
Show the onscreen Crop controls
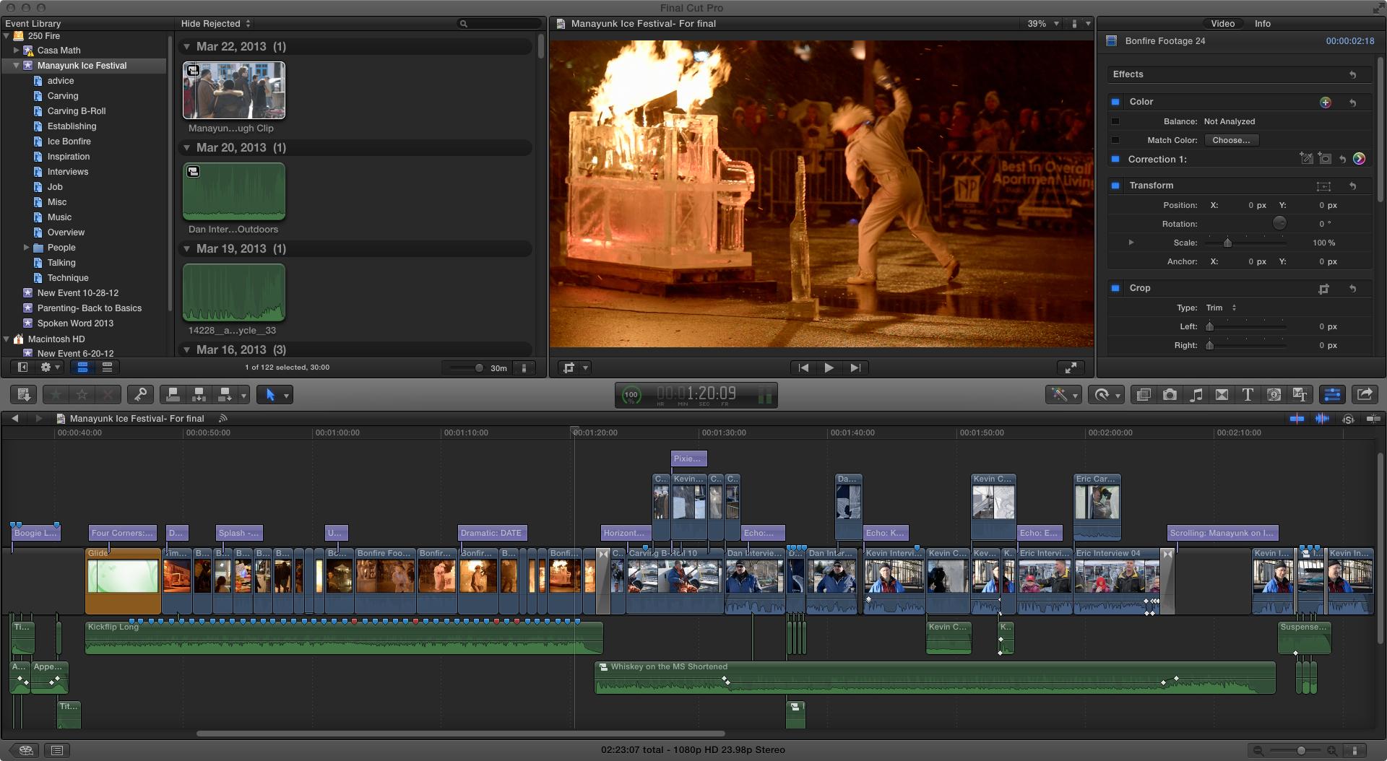[1323, 289]
